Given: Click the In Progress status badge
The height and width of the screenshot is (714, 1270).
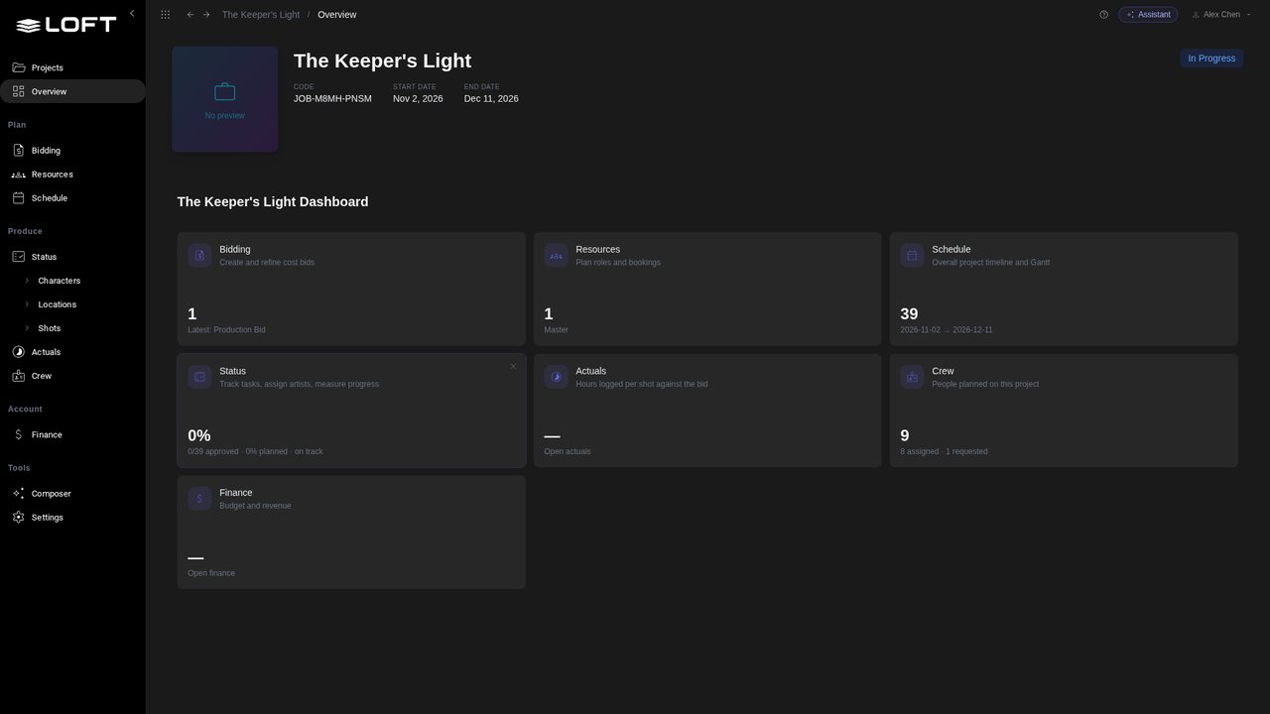Looking at the screenshot, I should coord(1211,59).
